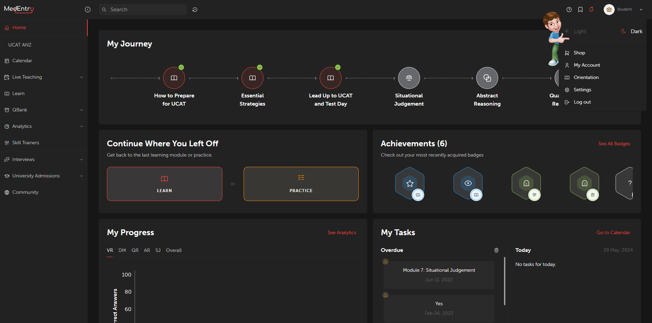Image resolution: width=652 pixels, height=323 pixels.
Task: Select the QR progress tab
Action: (135, 251)
